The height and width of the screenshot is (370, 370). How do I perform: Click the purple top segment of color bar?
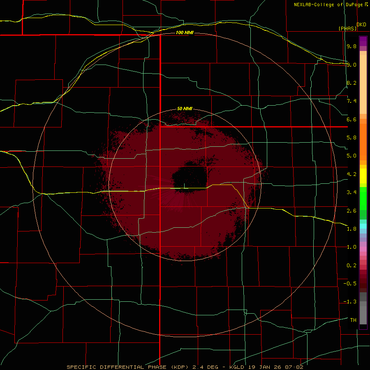363,41
